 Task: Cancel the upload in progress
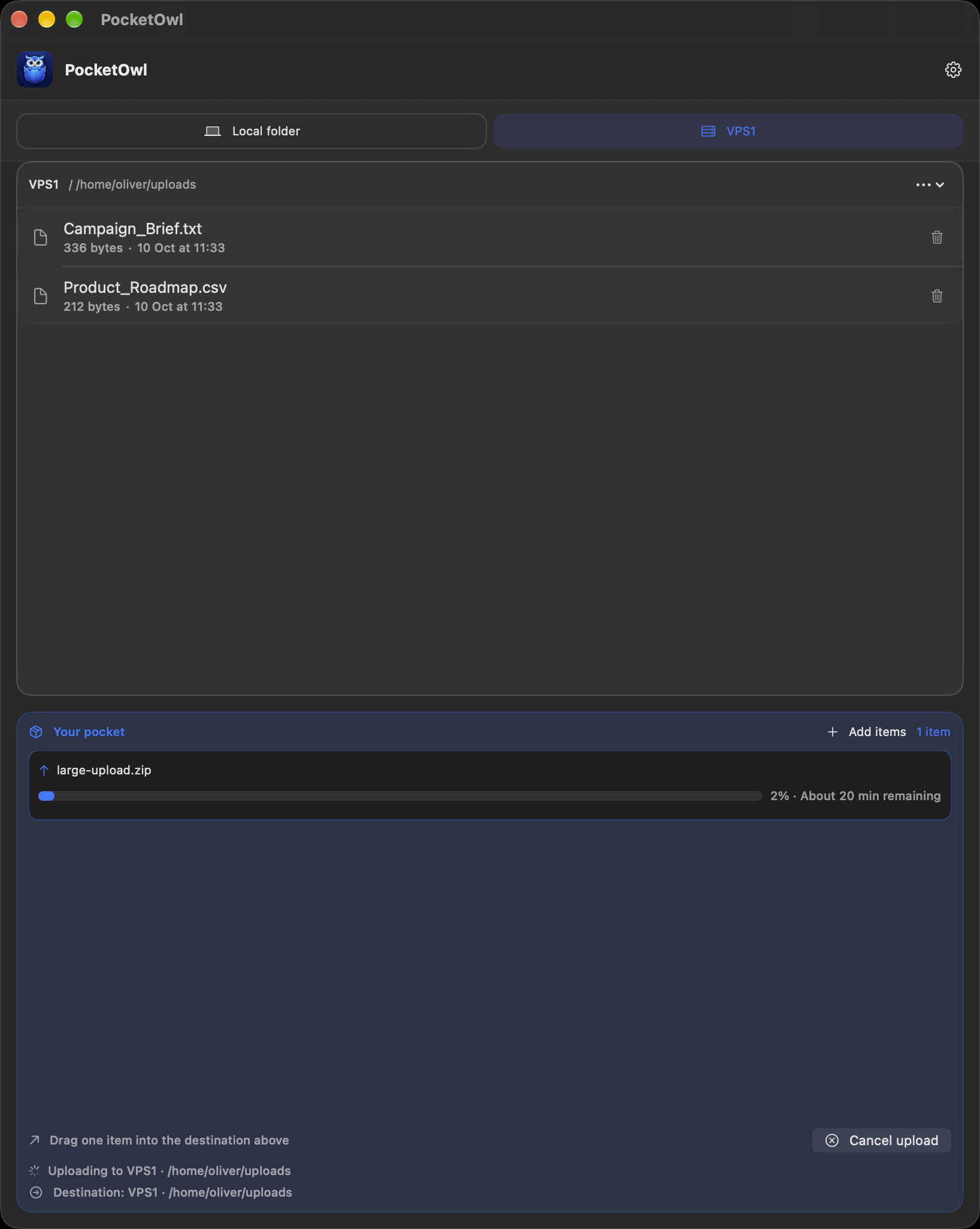[882, 1140]
